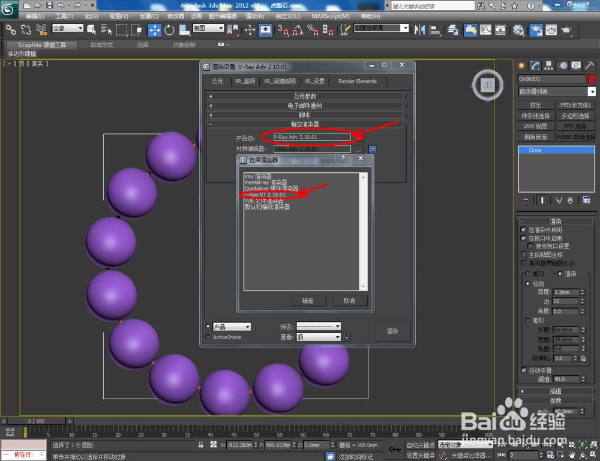600x461 pixels.
Task: Select the rectangular selection region tool
Action: click(122, 29)
